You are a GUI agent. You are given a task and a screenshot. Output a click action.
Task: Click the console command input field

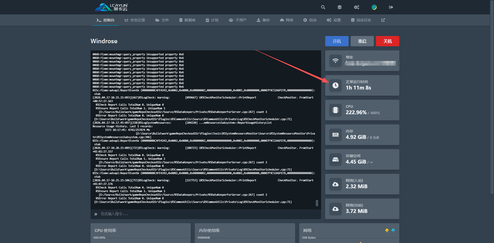point(206,214)
